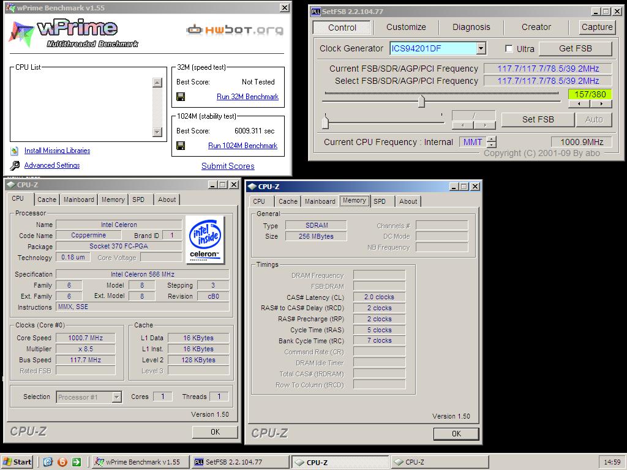The height and width of the screenshot is (470, 627).
Task: Launch the orange browser quick launch icon
Action: pos(62,462)
